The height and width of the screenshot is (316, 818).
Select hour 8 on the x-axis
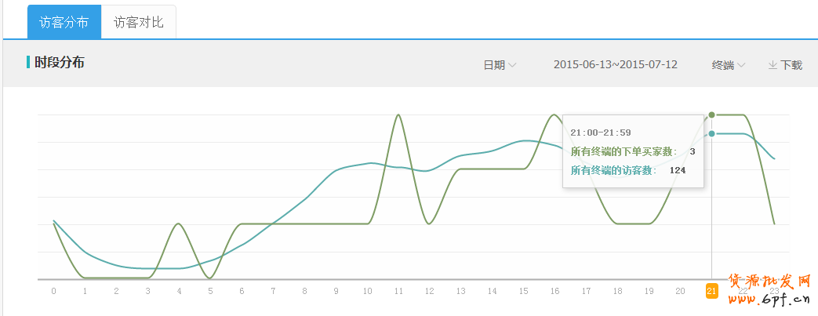point(304,291)
